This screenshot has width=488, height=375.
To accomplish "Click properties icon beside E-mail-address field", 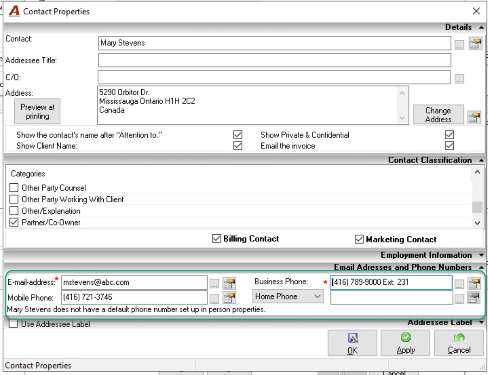I will coord(229,283).
